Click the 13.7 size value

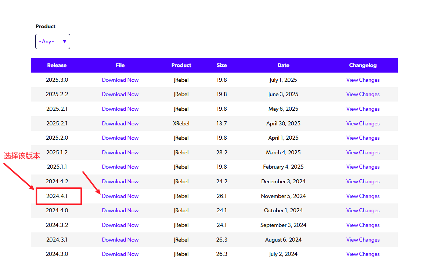(222, 124)
